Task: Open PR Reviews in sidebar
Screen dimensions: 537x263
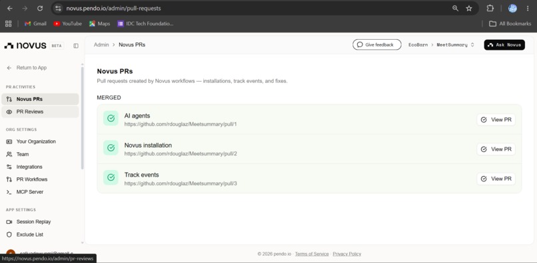Action: (40, 112)
